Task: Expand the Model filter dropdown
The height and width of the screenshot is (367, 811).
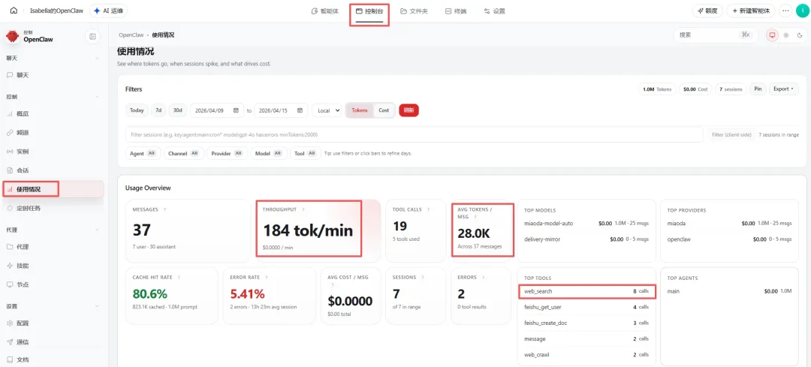Action: pos(269,154)
